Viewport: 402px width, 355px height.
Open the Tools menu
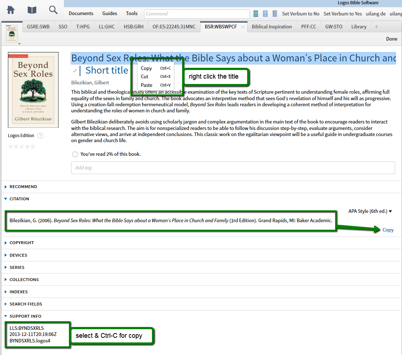(x=132, y=13)
